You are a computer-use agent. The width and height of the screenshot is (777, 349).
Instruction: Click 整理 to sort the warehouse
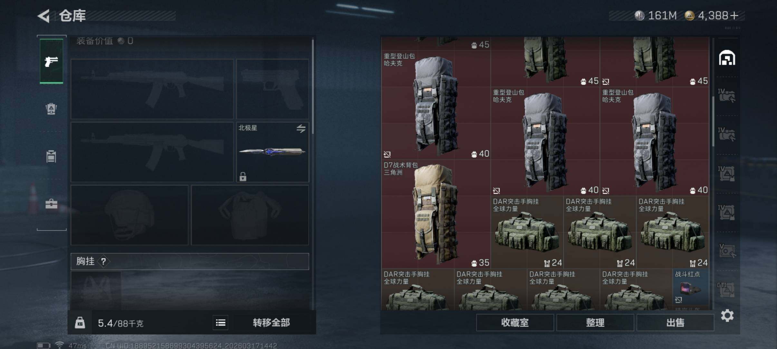[x=595, y=323]
